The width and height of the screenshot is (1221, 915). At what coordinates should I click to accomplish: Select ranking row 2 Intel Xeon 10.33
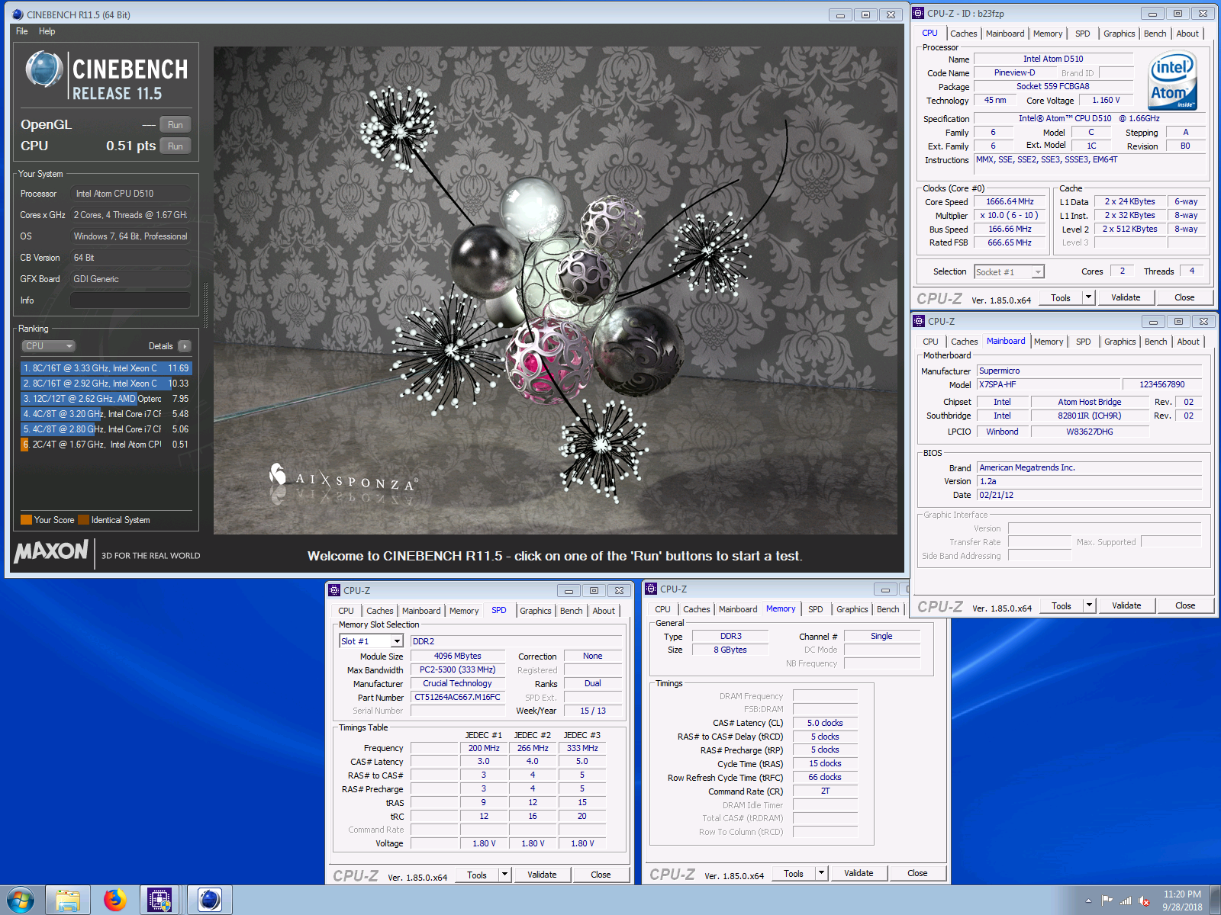tap(106, 384)
